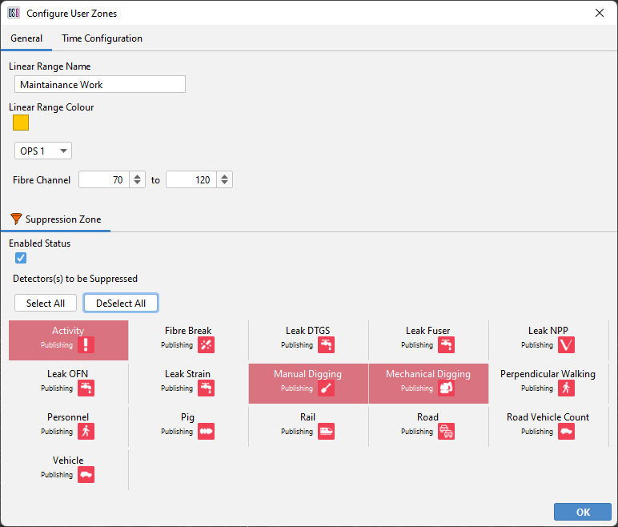This screenshot has width=618, height=527.
Task: Increase the Fibre Channel start value
Action: coord(138,176)
